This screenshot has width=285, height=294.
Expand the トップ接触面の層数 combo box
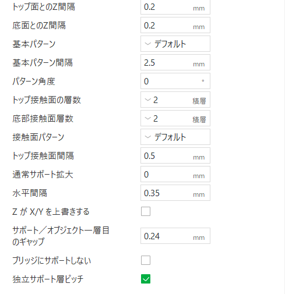pos(175,100)
